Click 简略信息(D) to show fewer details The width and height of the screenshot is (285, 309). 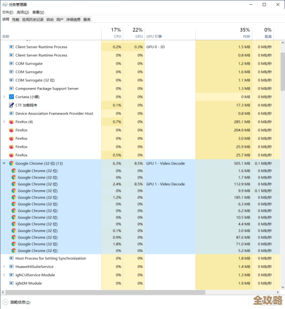tap(20, 302)
